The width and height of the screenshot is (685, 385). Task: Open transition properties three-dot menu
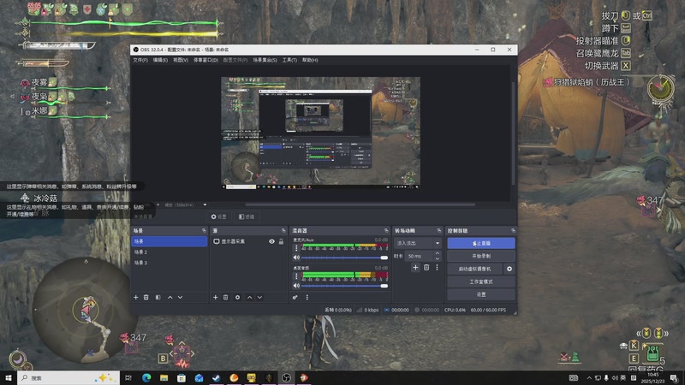[x=437, y=268]
